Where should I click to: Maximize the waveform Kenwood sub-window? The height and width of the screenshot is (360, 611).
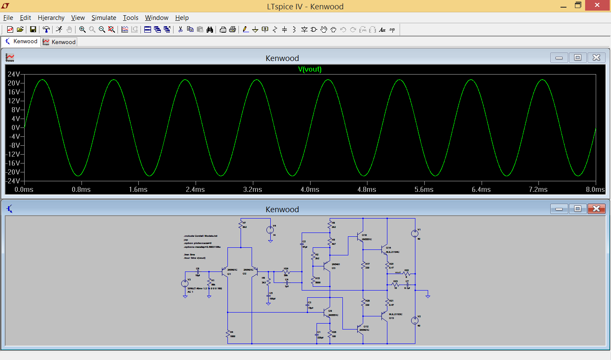pos(577,58)
